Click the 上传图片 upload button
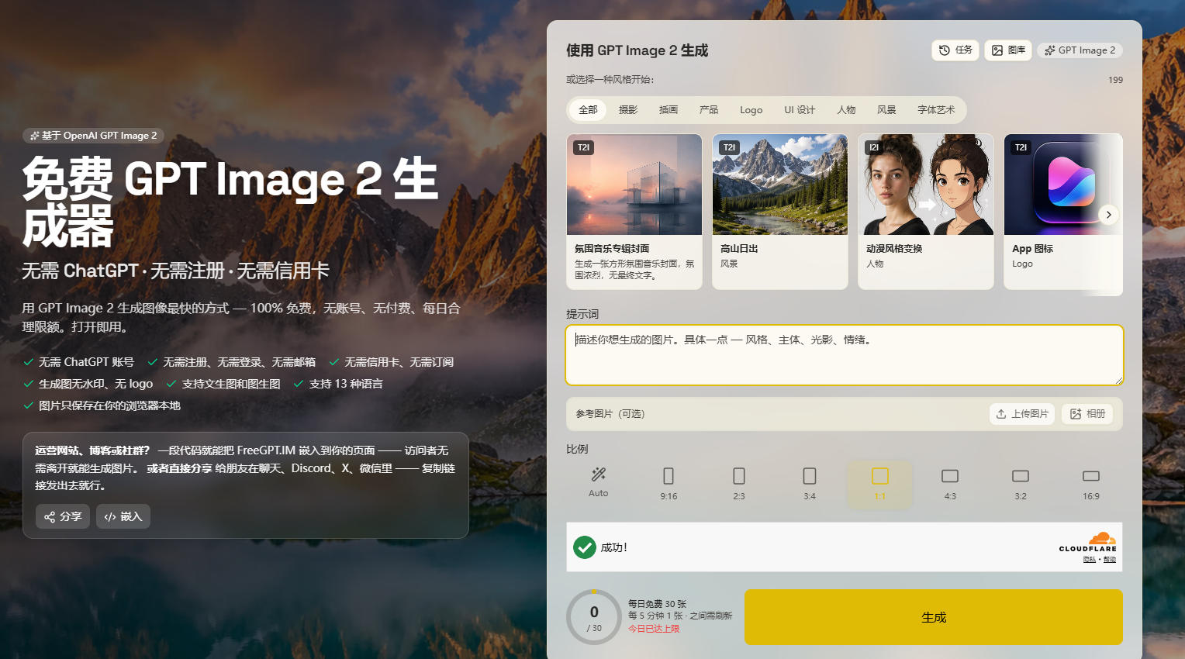 (x=1023, y=414)
